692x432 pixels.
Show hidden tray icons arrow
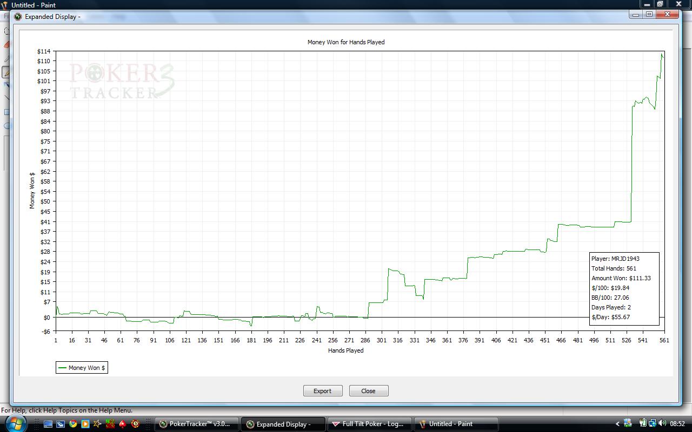coord(618,424)
